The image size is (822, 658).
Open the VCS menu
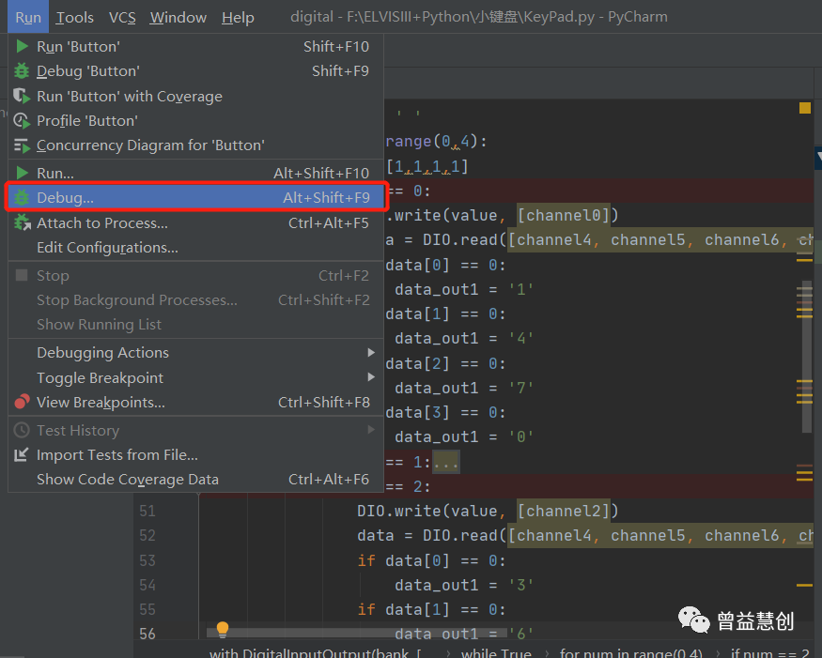point(122,17)
